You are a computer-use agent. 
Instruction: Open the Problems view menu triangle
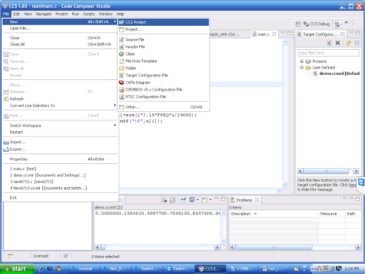(344, 198)
